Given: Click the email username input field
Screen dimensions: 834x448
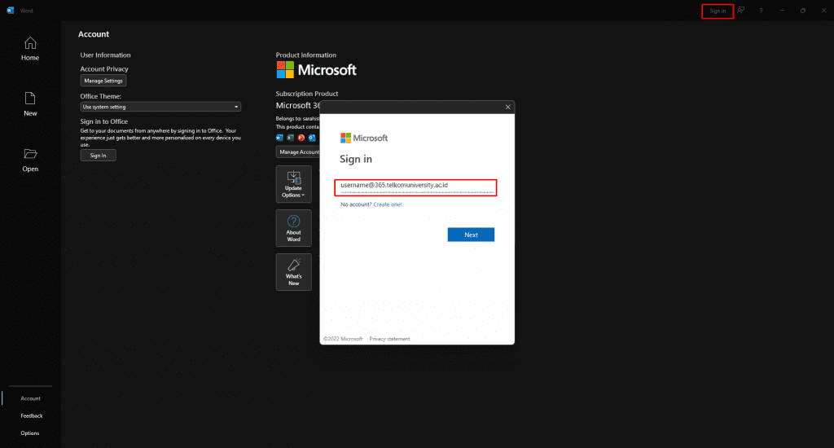Looking at the screenshot, I should click(415, 186).
